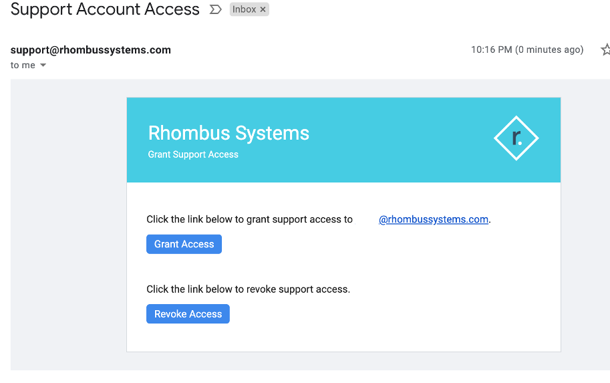This screenshot has height=383, width=610.
Task: Click the "Support Account Access" subject line
Action: click(x=105, y=9)
